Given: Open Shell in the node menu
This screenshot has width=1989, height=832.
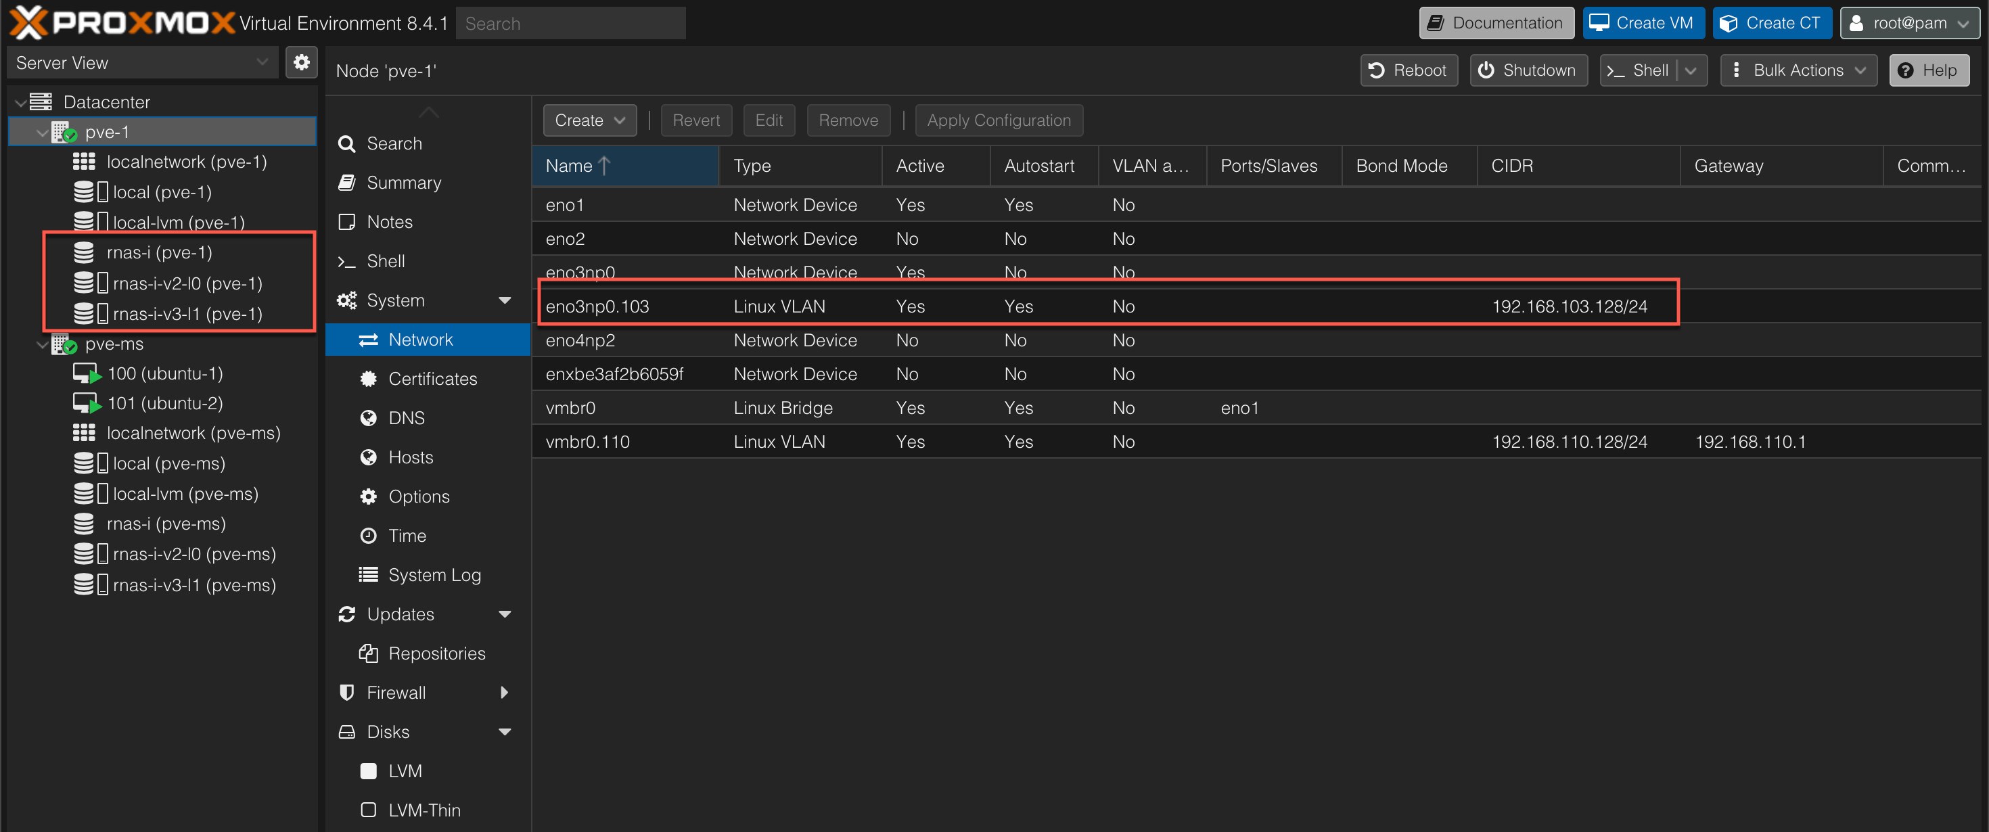Looking at the screenshot, I should click(x=428, y=261).
